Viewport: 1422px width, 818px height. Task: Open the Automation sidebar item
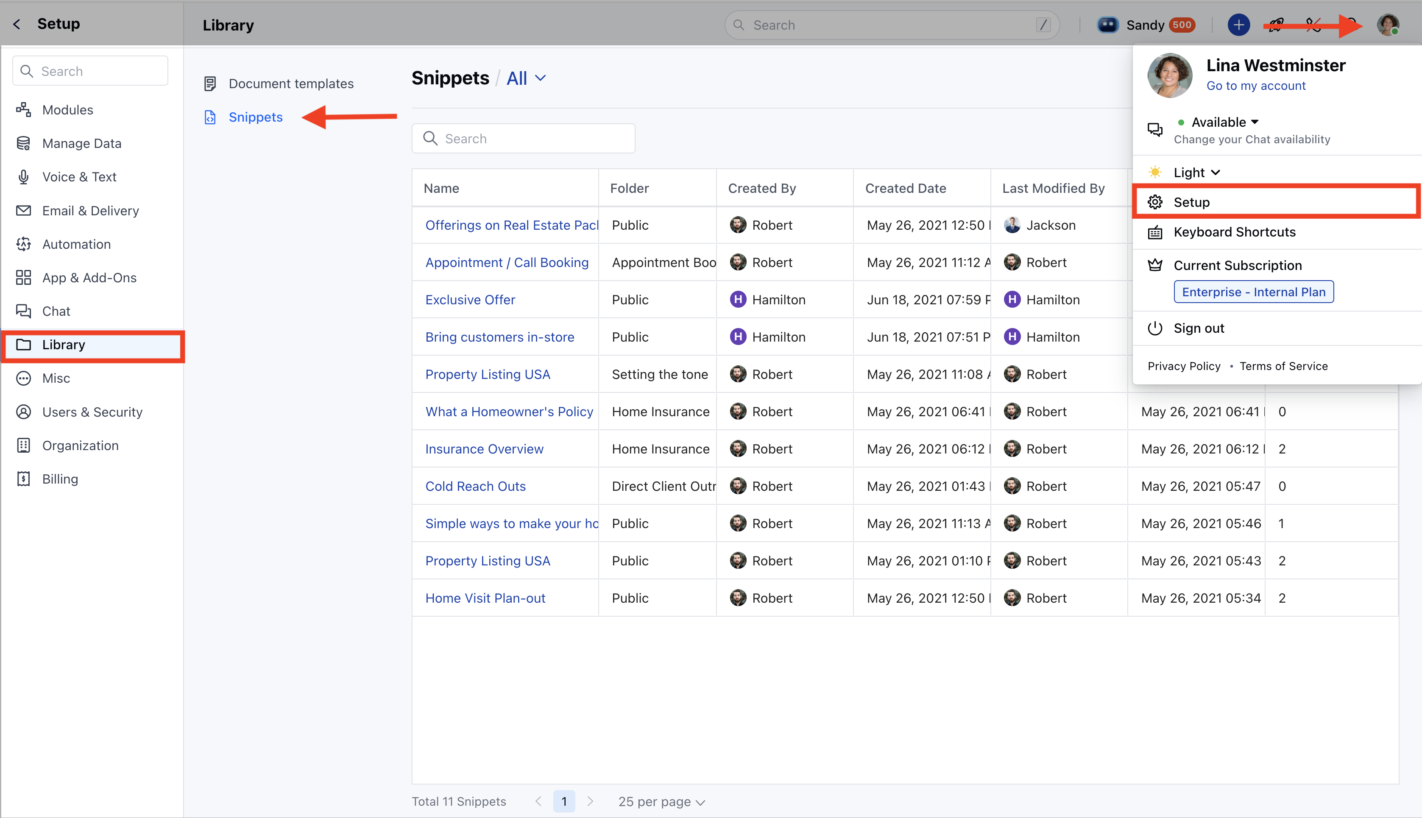pos(76,244)
